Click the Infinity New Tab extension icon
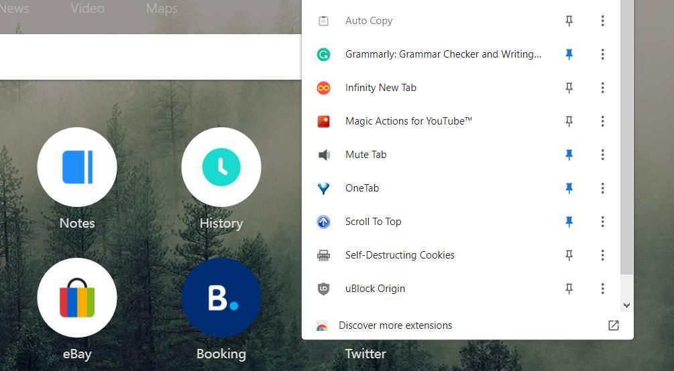674x371 pixels. pyautogui.click(x=323, y=88)
